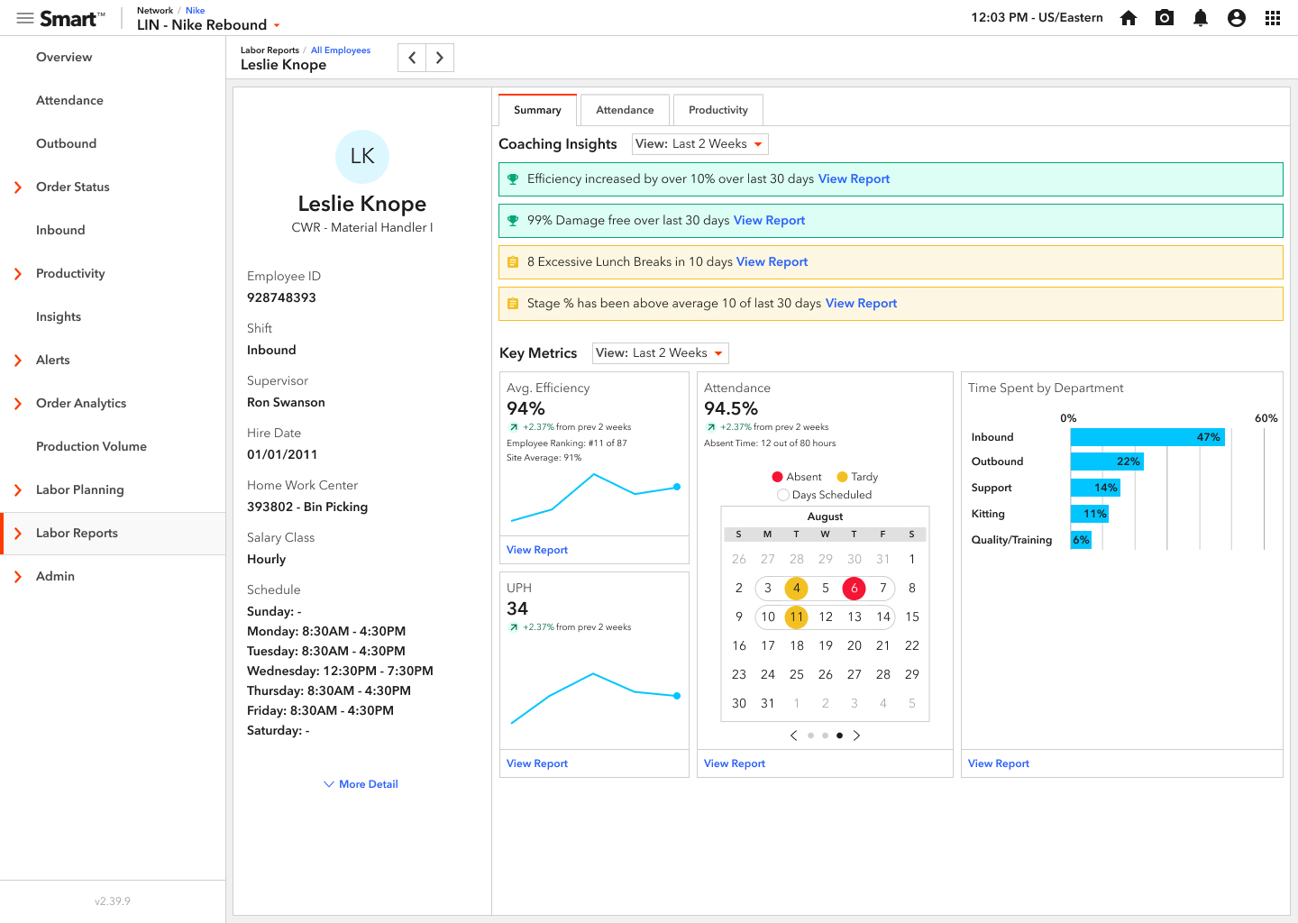Click the Inbound 47% bar
The width and height of the screenshot is (1298, 923).
pyautogui.click(x=1147, y=437)
